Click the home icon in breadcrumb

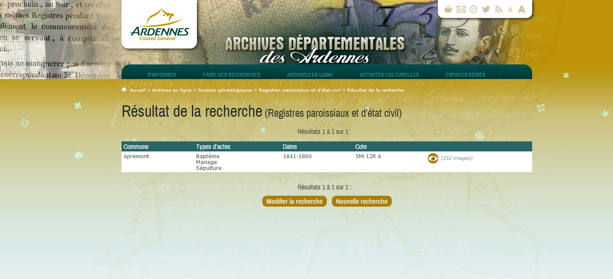pyautogui.click(x=124, y=90)
